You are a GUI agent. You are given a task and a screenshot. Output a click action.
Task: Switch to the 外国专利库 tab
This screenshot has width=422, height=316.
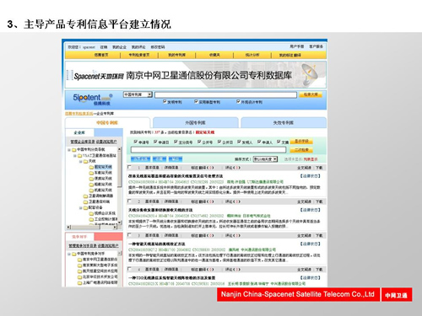[196, 123]
